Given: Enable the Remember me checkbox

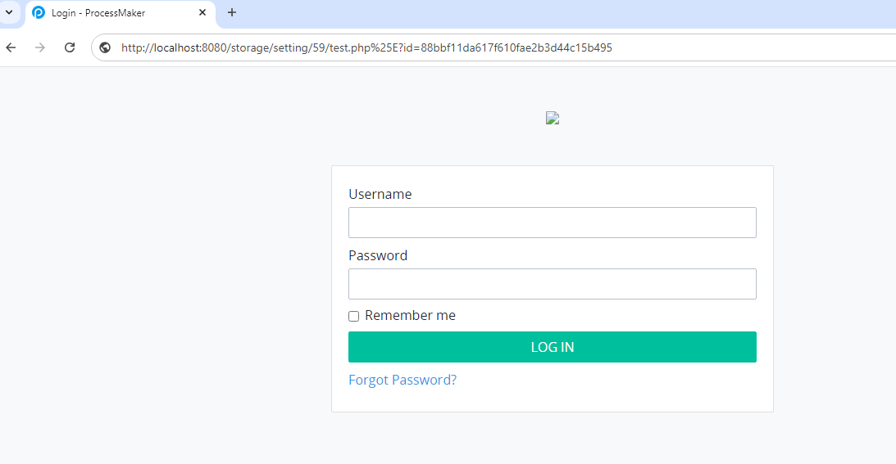Looking at the screenshot, I should click(353, 316).
